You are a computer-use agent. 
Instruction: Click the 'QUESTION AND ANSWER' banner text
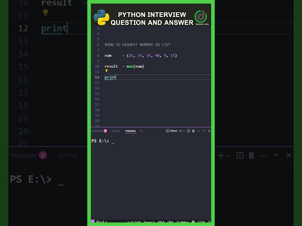(x=152, y=23)
